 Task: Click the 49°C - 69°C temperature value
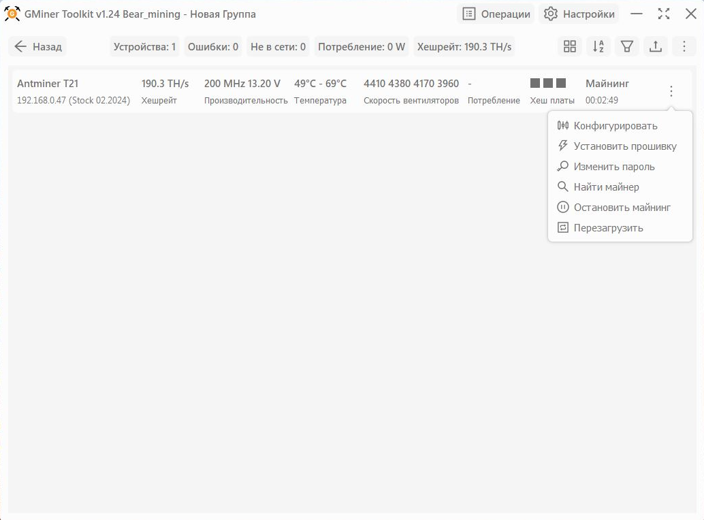(x=320, y=84)
